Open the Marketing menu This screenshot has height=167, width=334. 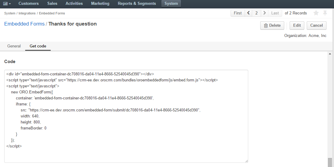pyautogui.click(x=100, y=4)
